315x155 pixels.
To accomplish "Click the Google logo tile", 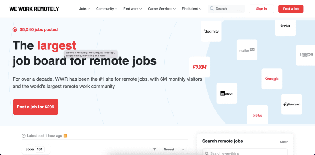I will click(272, 79).
